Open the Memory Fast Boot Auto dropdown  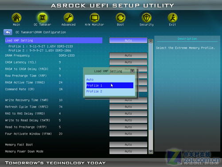tap(128, 145)
